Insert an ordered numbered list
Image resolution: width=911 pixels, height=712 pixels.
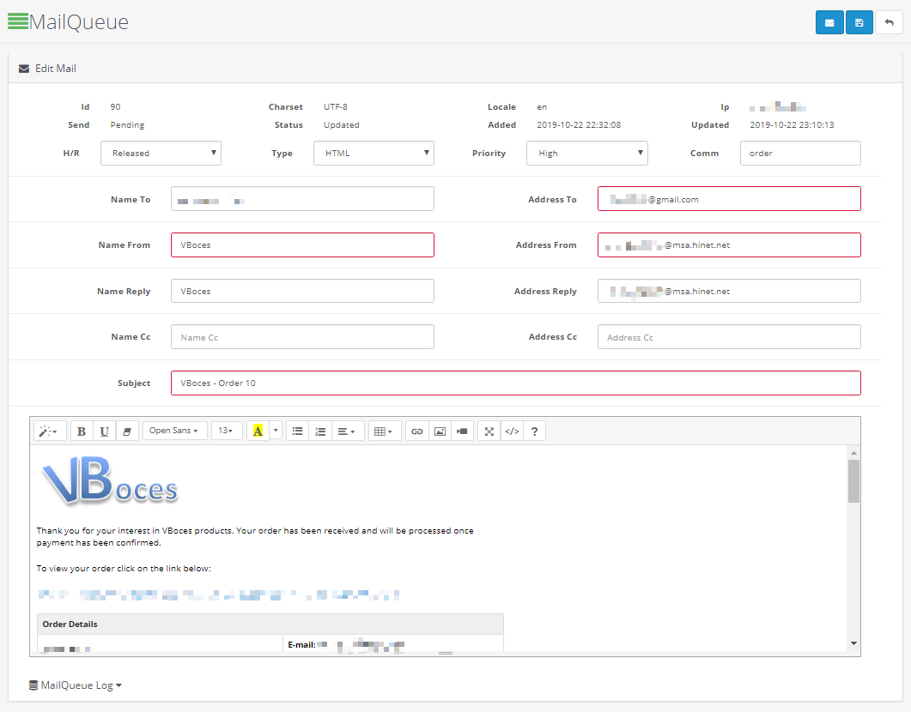coord(320,431)
